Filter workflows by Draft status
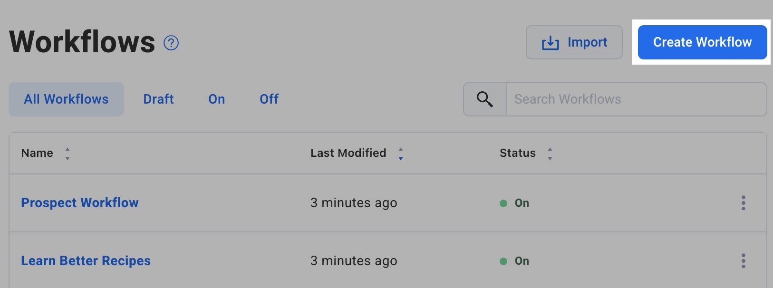Viewport: 773px width, 288px height. click(x=158, y=99)
